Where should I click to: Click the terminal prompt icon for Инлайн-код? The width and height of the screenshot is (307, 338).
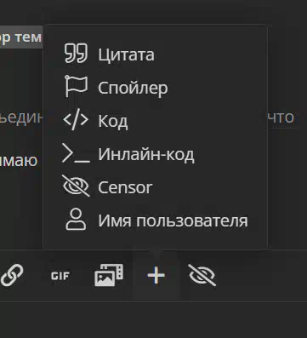point(76,153)
